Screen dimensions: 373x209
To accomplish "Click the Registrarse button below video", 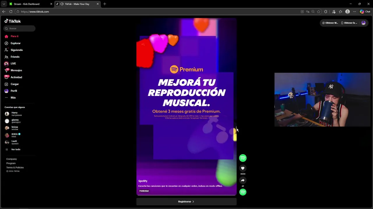I will [186, 201].
